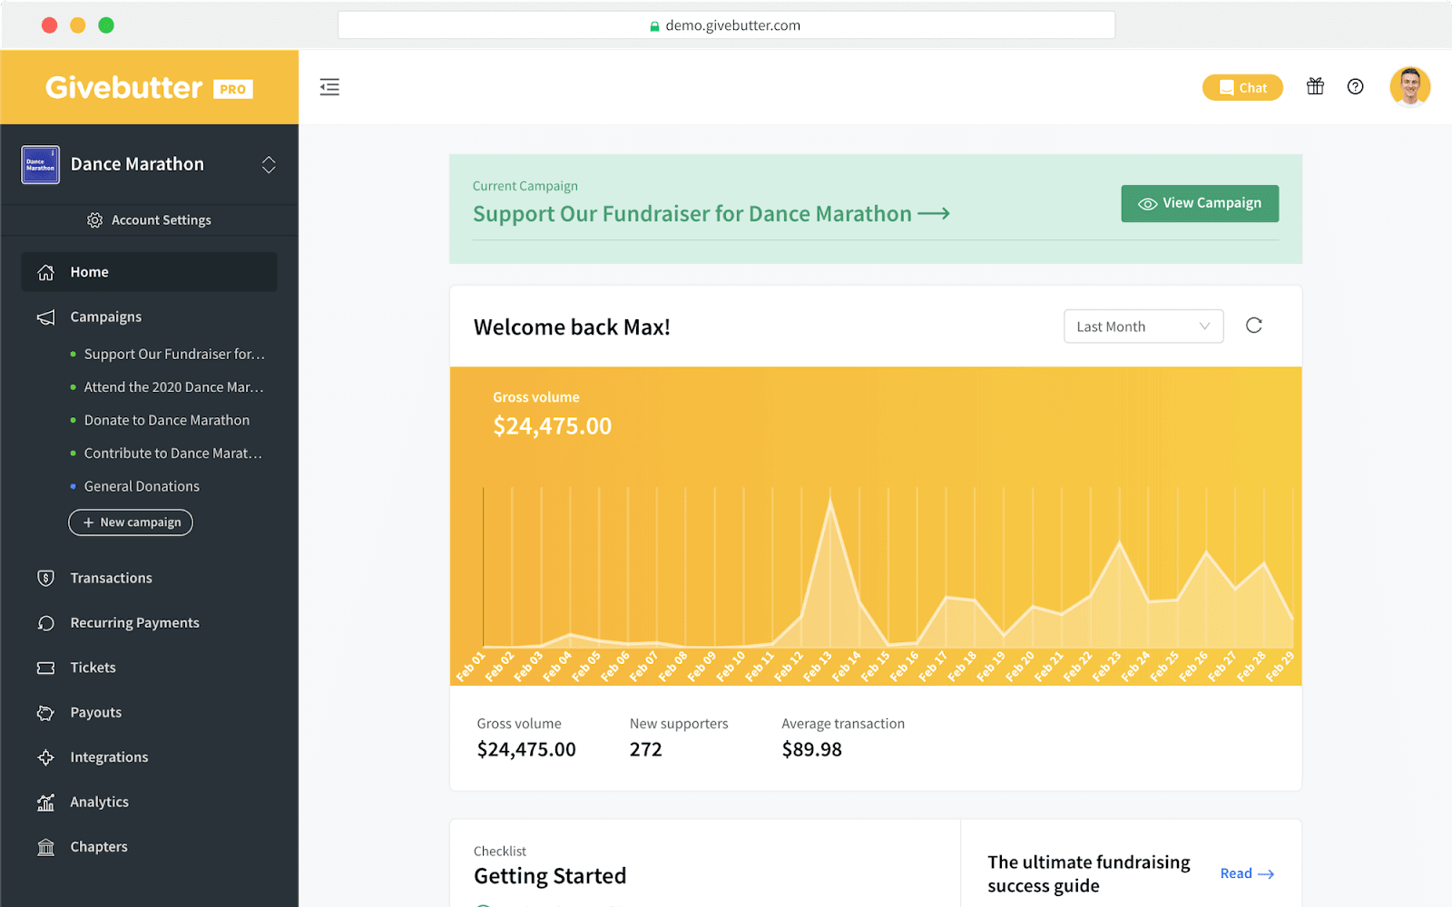
Task: Start a chat with the Chat button
Action: (x=1242, y=87)
